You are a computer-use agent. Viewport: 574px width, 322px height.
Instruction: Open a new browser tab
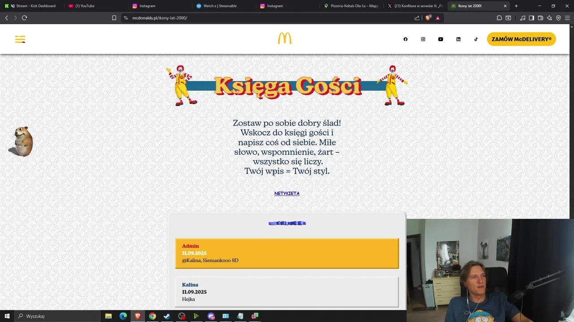tap(516, 6)
